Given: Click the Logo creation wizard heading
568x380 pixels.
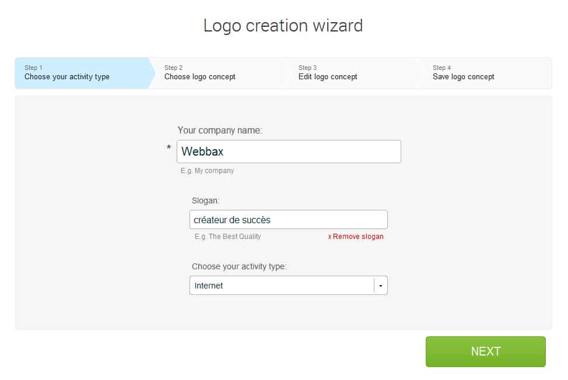Looking at the screenshot, I should [x=283, y=26].
